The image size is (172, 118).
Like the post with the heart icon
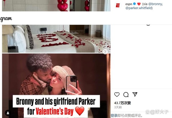[117, 95]
